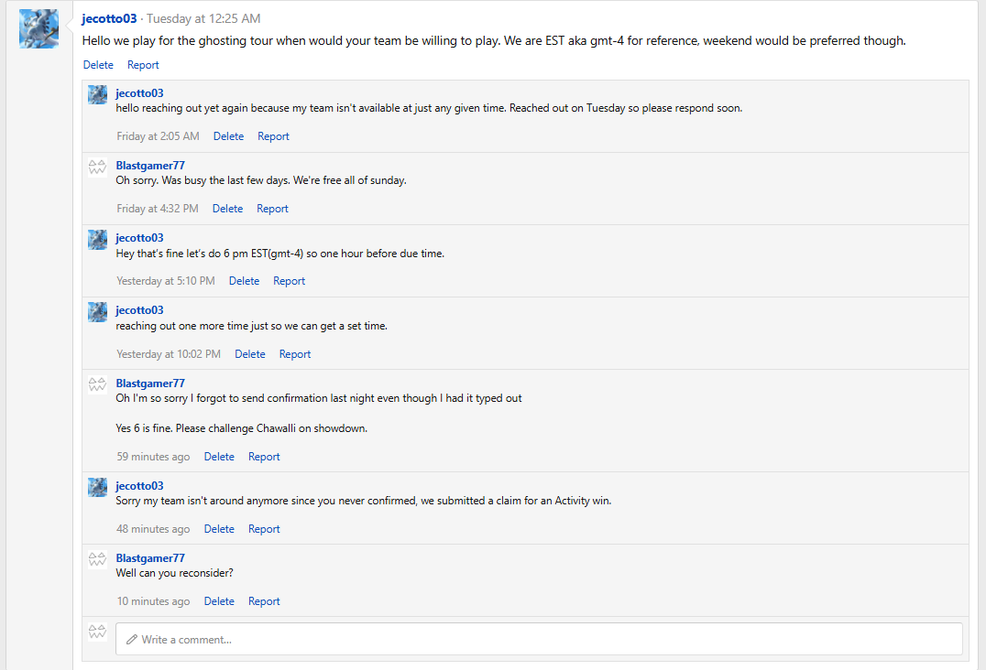This screenshot has width=986, height=670.
Task: Delete the main Tuesday 12:25 AM post
Action: (x=98, y=65)
